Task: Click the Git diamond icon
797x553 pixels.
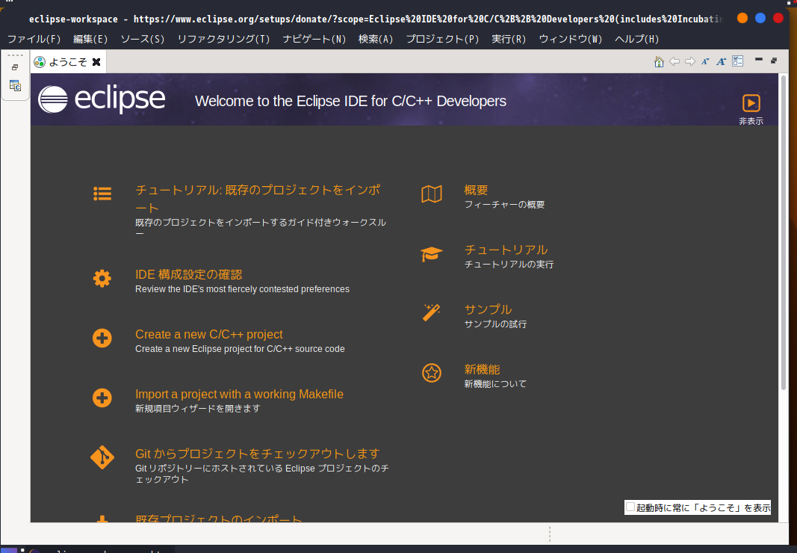Action: (102, 457)
